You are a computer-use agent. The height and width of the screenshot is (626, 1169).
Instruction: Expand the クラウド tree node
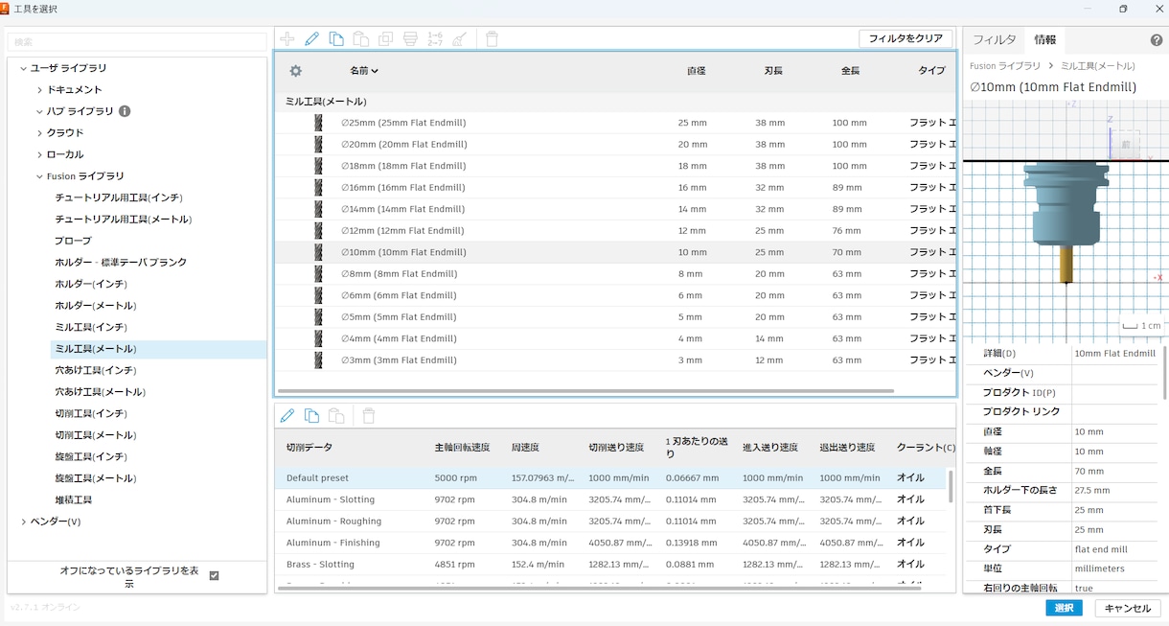[x=39, y=133]
